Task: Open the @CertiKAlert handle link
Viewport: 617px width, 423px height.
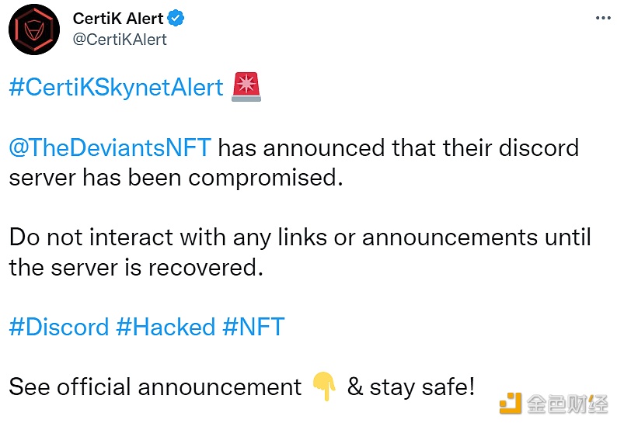Action: tap(119, 39)
